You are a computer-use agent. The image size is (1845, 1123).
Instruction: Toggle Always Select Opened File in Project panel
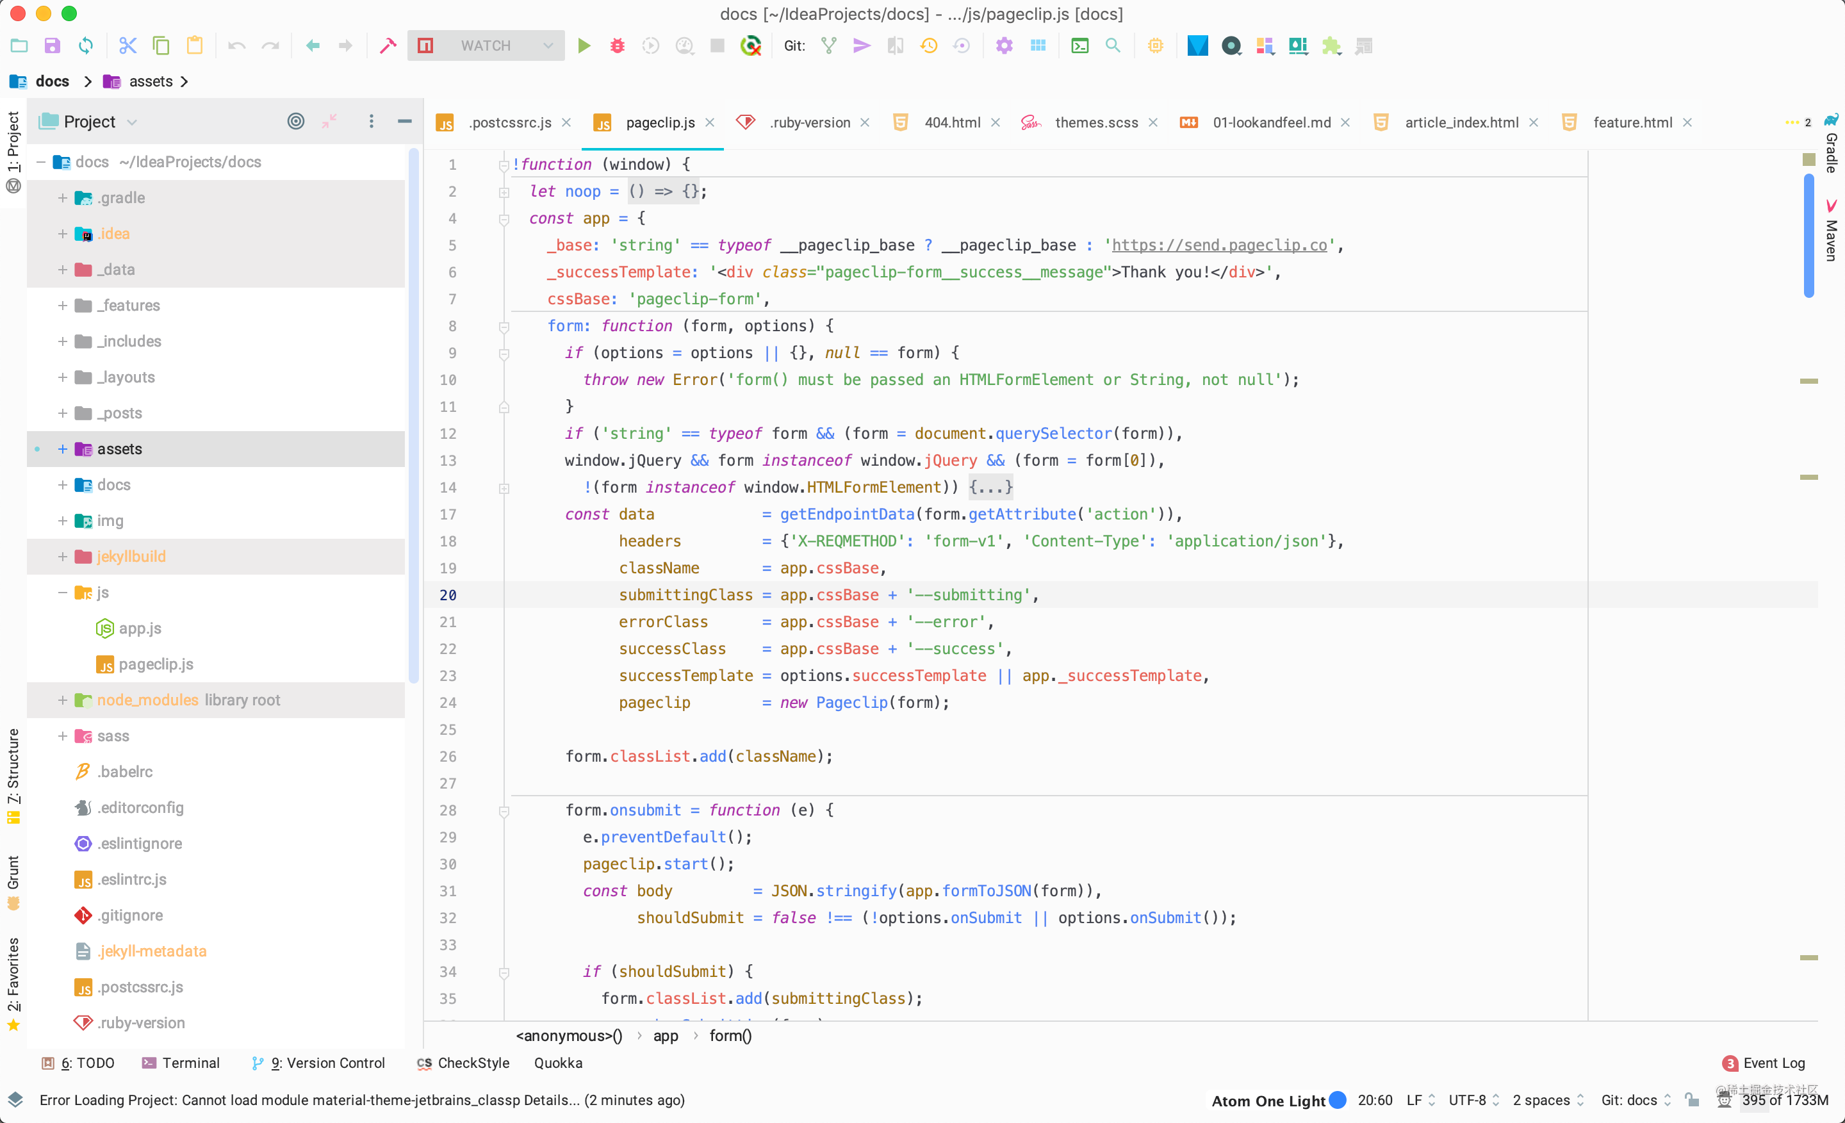296,121
